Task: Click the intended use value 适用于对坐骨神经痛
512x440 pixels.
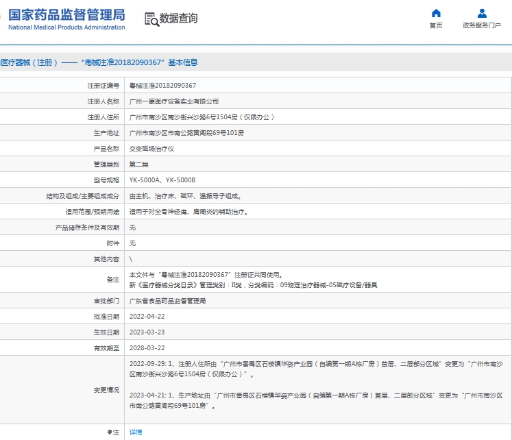Action: (x=188, y=212)
